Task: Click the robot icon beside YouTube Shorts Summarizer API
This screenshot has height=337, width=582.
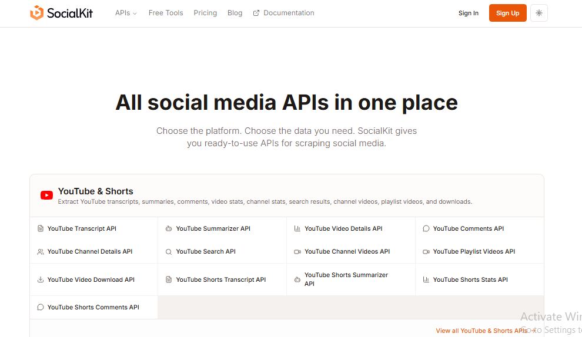Action: 297,279
